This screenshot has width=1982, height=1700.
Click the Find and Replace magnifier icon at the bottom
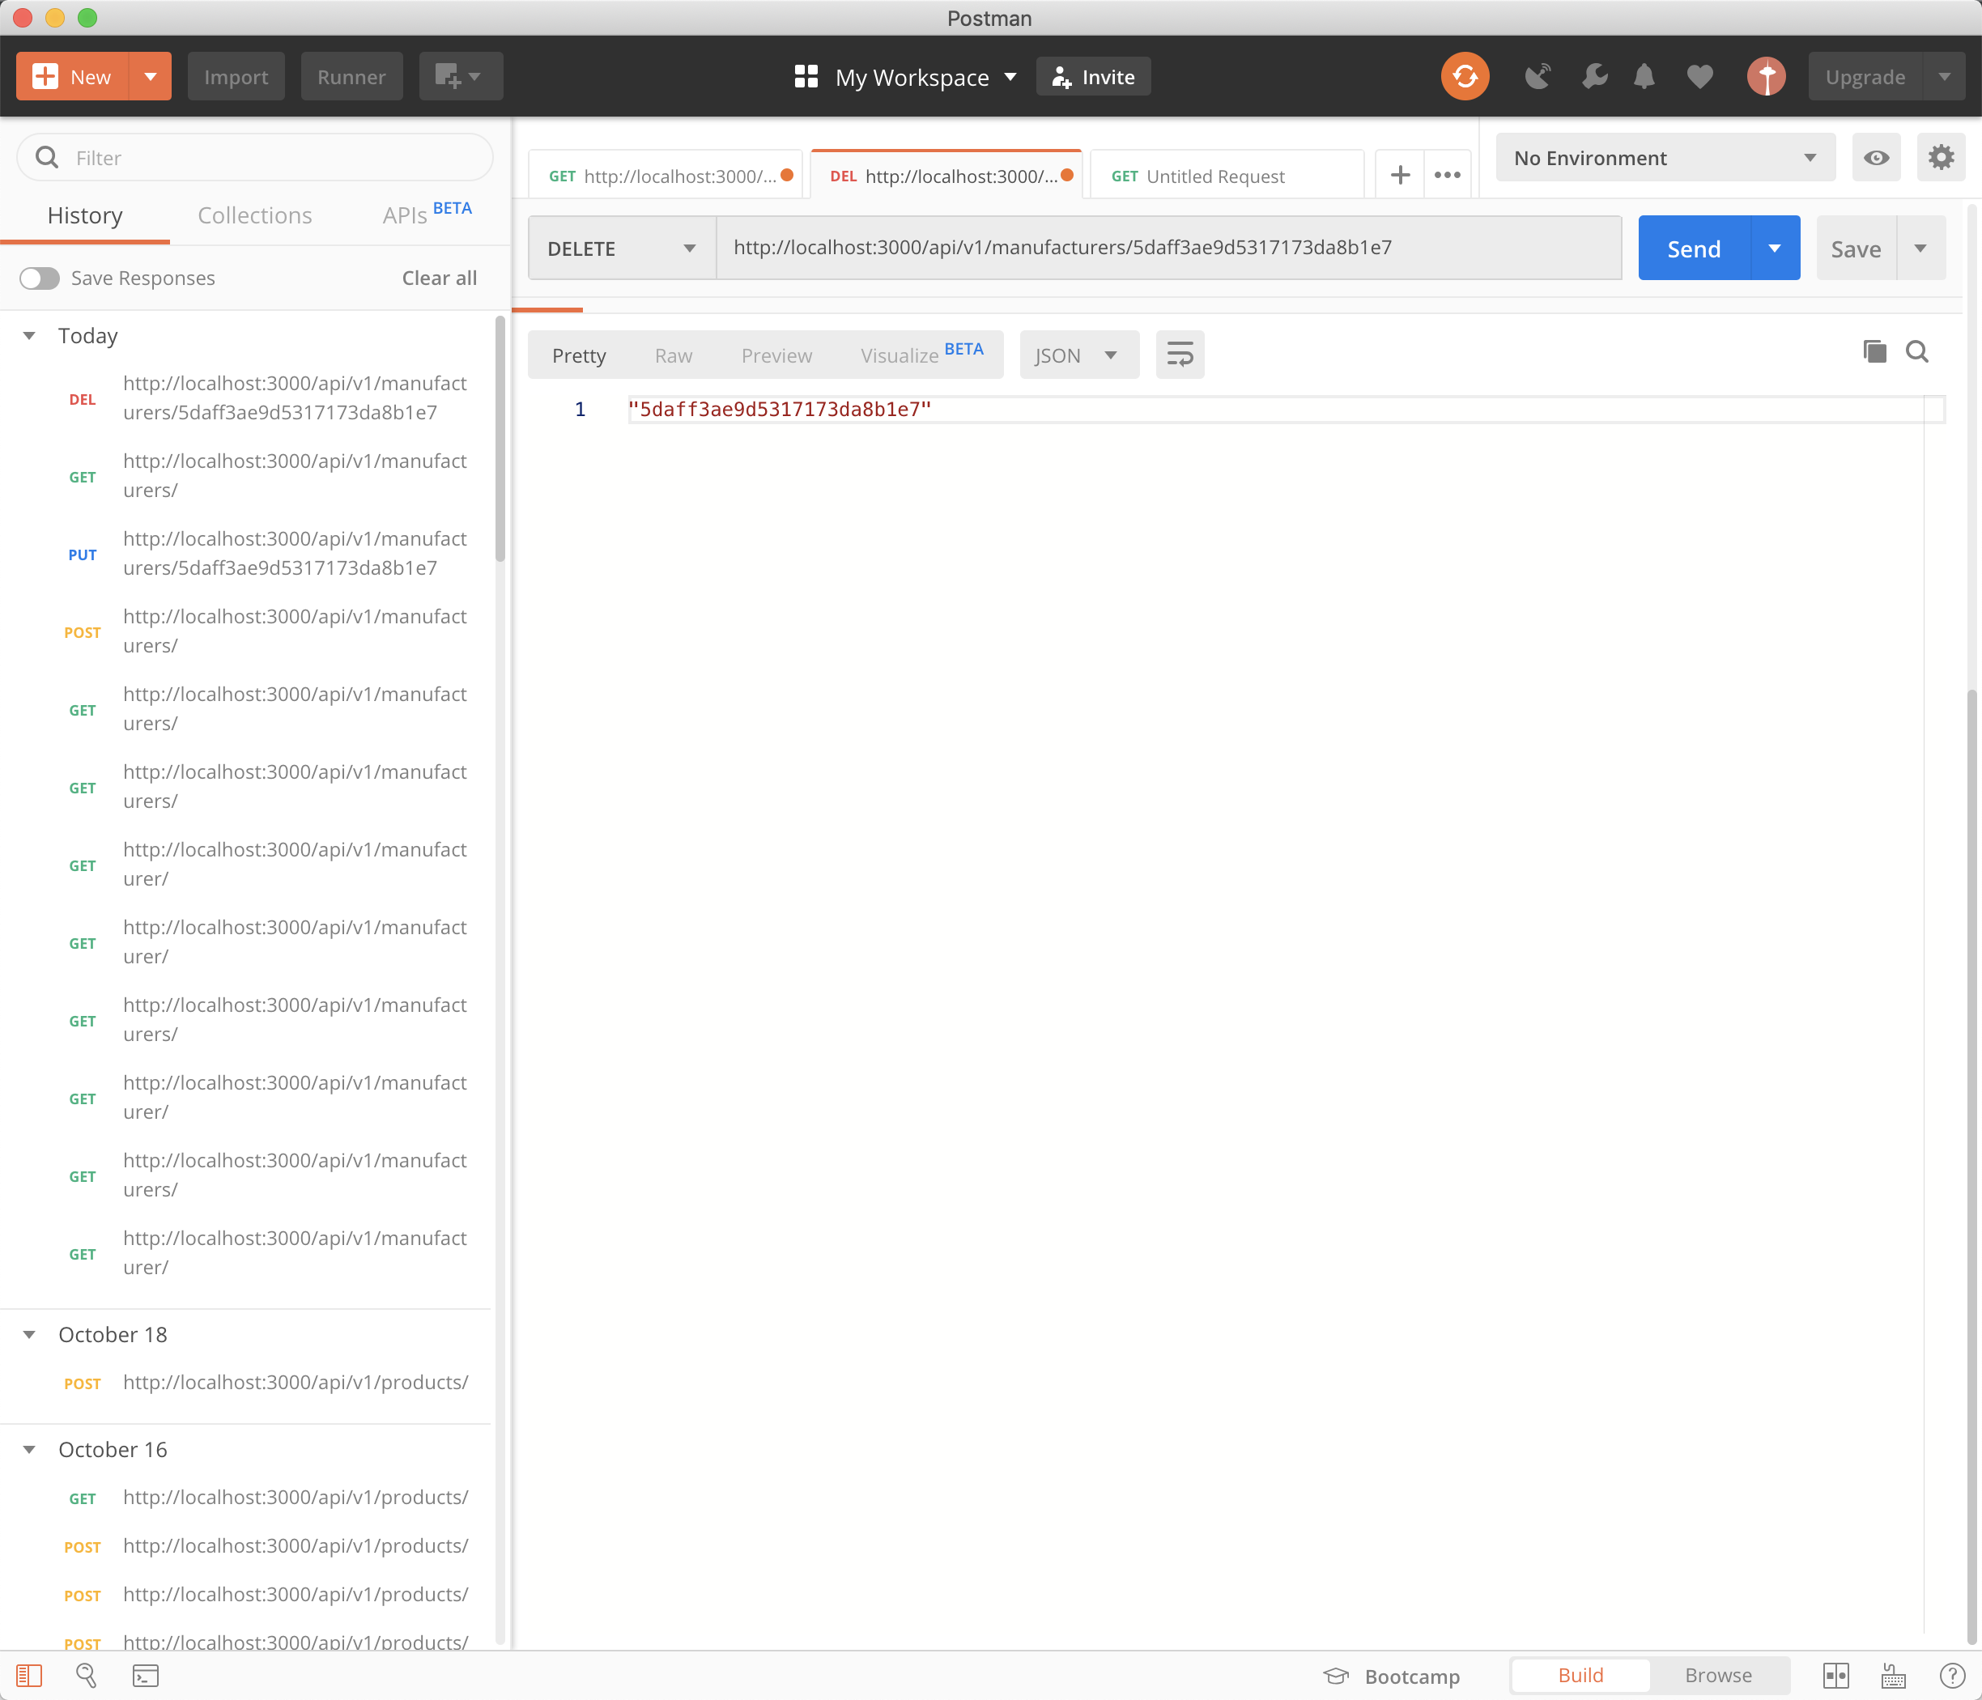coord(86,1675)
